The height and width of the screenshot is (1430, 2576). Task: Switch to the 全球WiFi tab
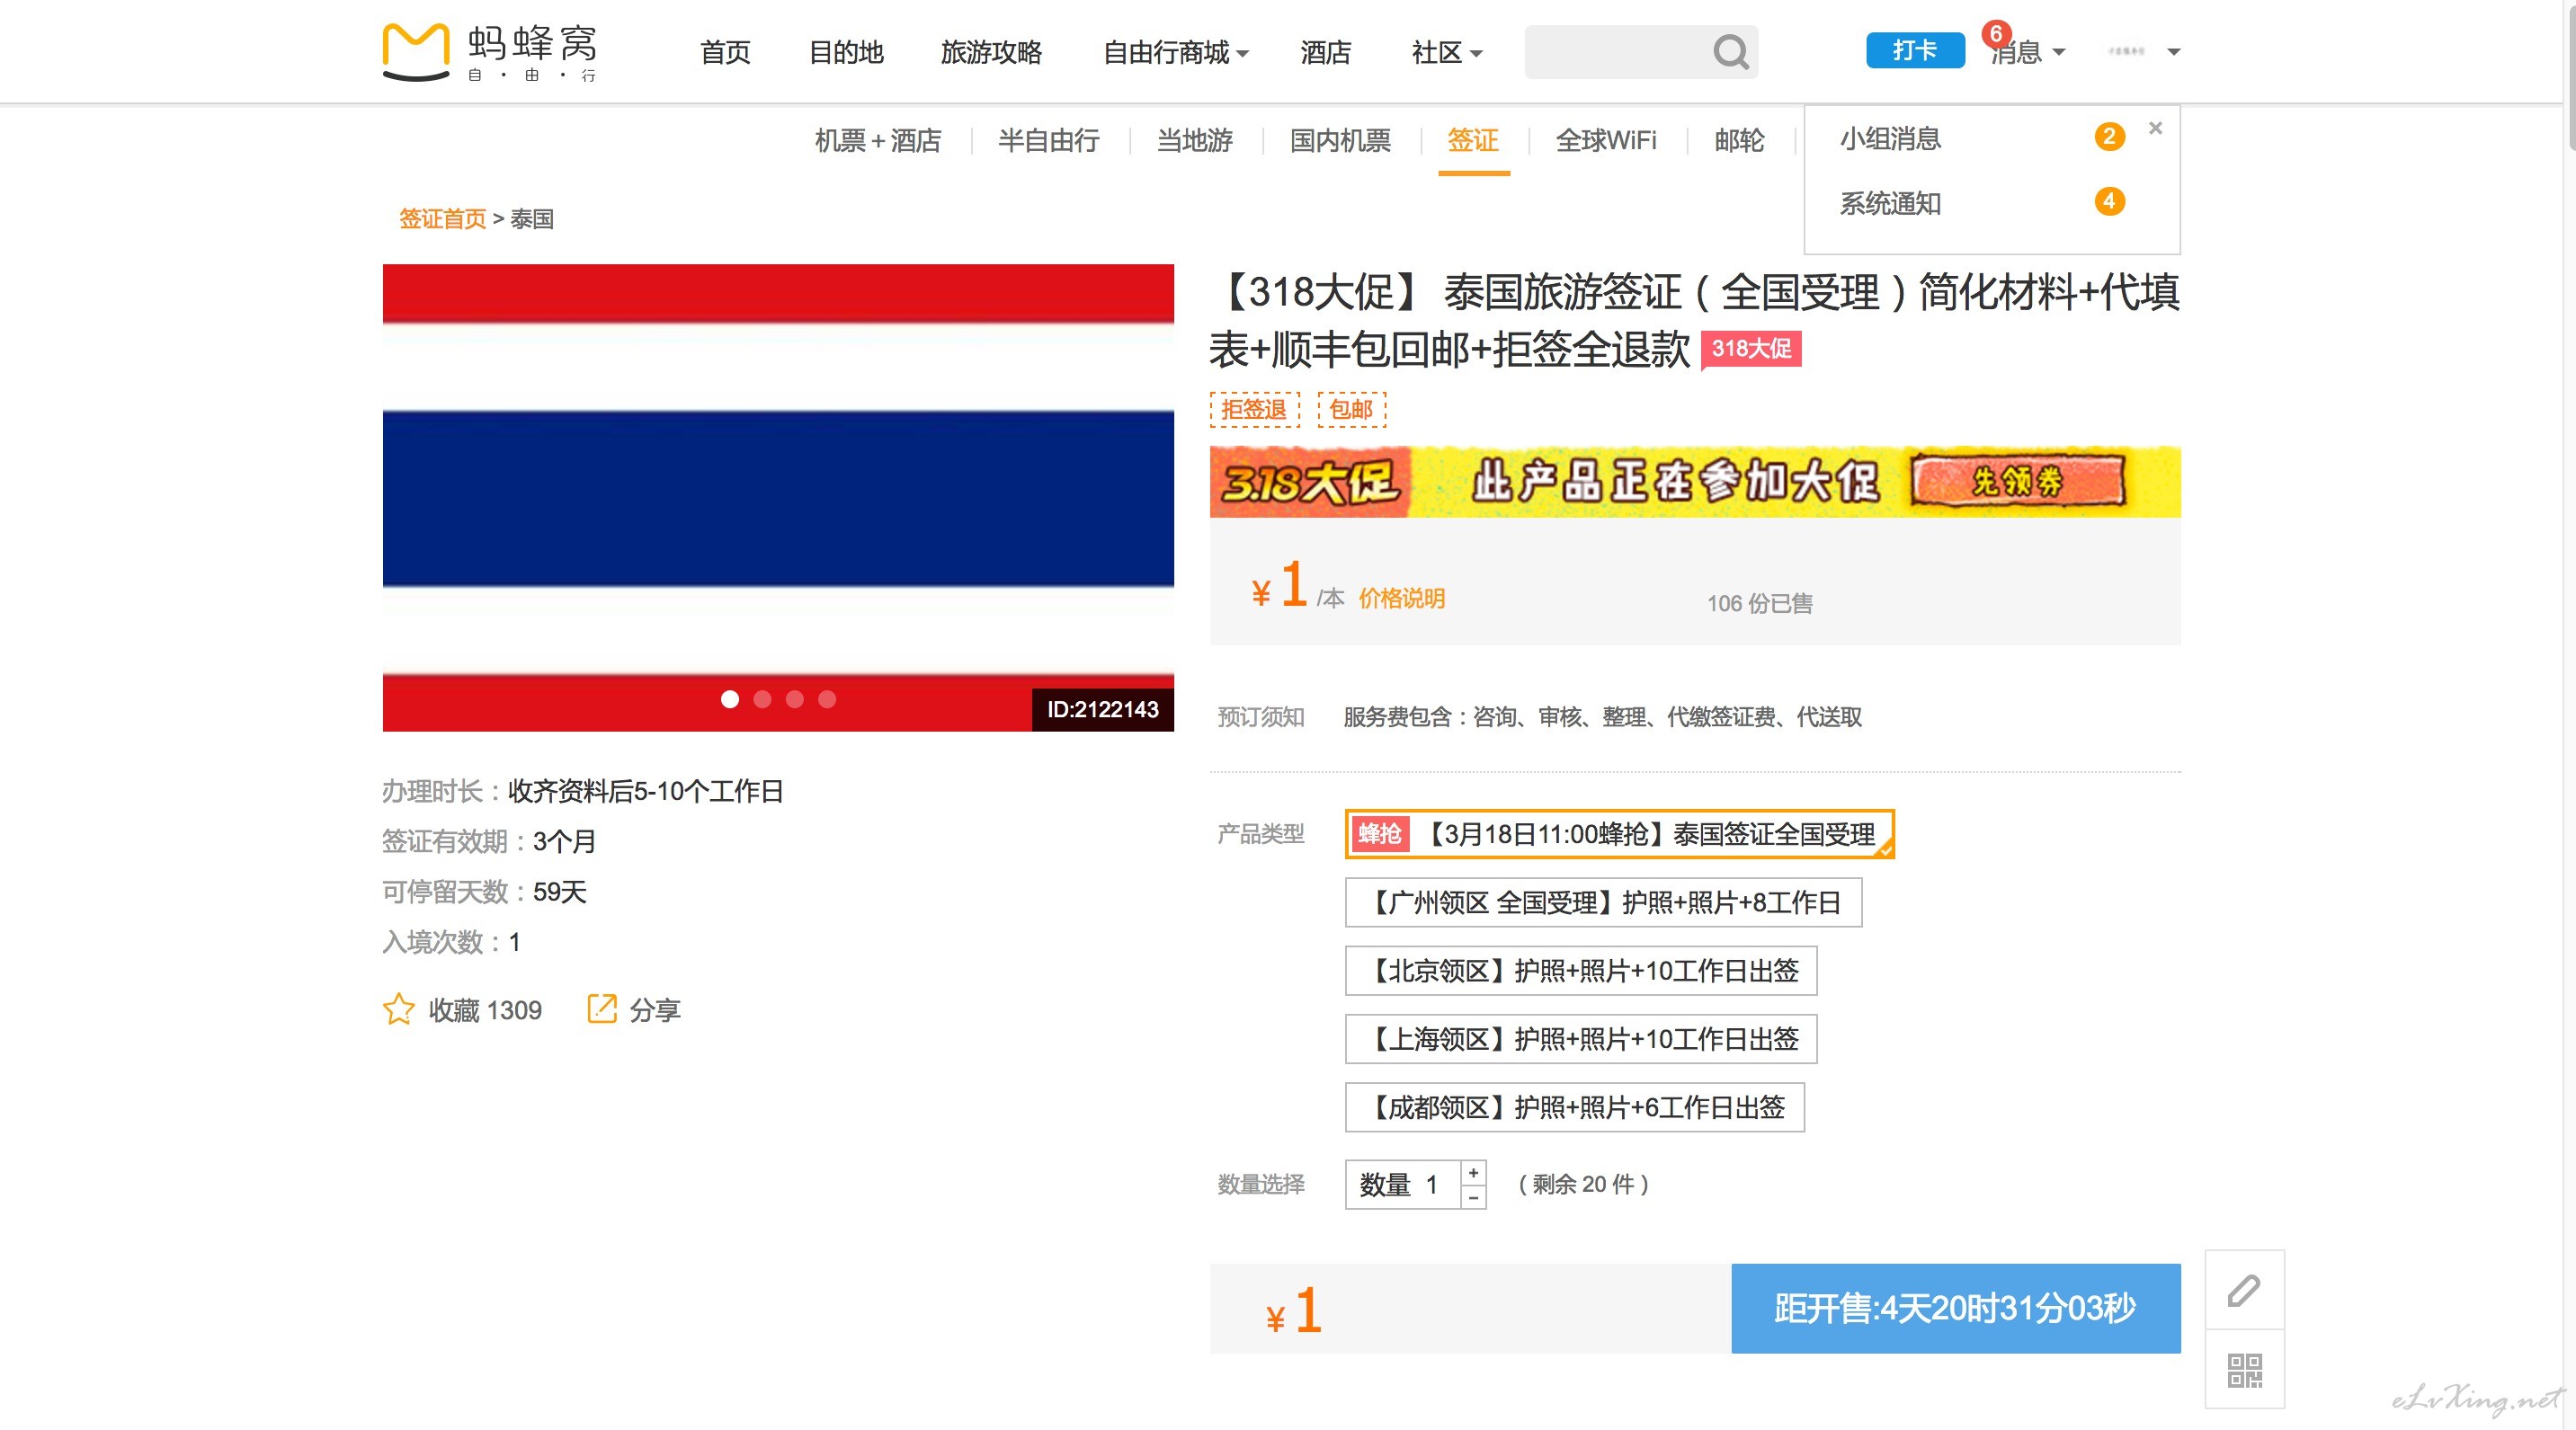(x=1605, y=140)
